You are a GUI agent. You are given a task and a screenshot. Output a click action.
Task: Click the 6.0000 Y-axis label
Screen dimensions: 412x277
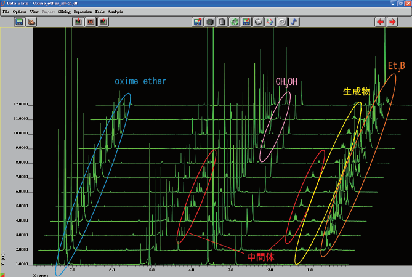pyautogui.click(x=22, y=191)
